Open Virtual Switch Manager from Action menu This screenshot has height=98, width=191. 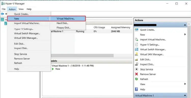[x=29, y=34]
